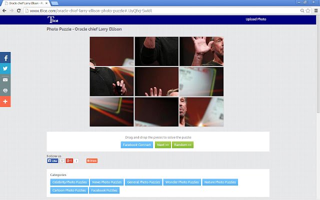Open Cartoon Photo Puzzles category
This screenshot has width=320, height=200.
point(69,190)
